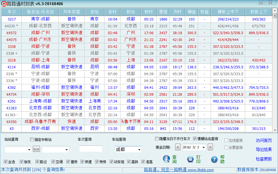
Task: Click 导出结果 to export results
Action: pyautogui.click(x=264, y=150)
